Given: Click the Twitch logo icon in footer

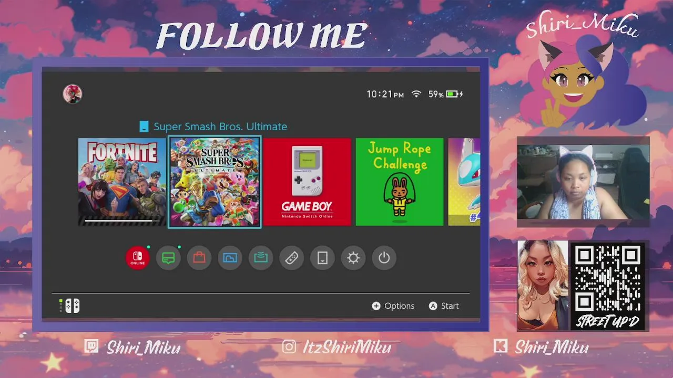Looking at the screenshot, I should [x=91, y=346].
